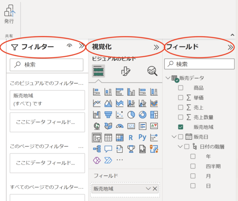This screenshot has height=201, width=238.
Task: Open the analytics magnifier tab
Action: pos(152,71)
